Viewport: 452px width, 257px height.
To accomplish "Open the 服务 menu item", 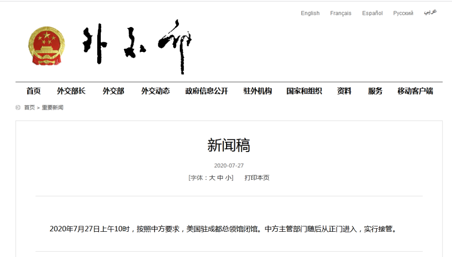I will pyautogui.click(x=375, y=91).
